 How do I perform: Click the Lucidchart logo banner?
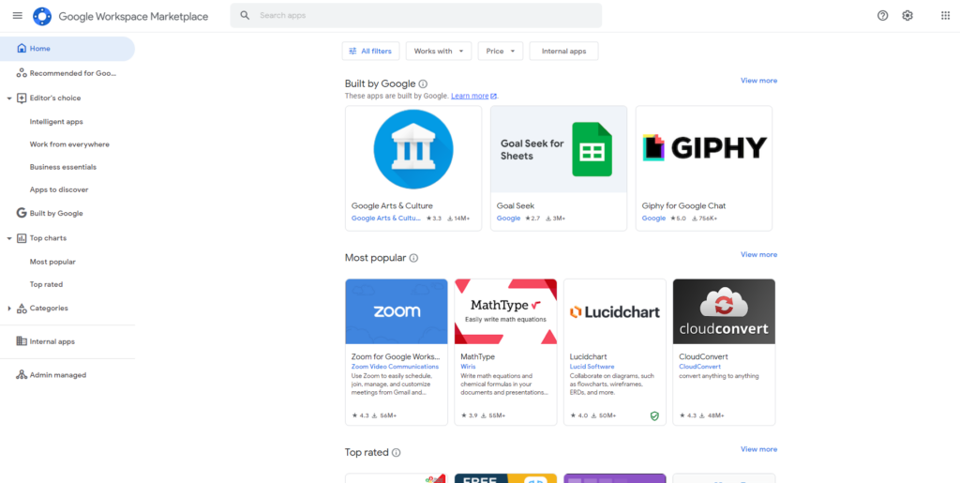[615, 311]
